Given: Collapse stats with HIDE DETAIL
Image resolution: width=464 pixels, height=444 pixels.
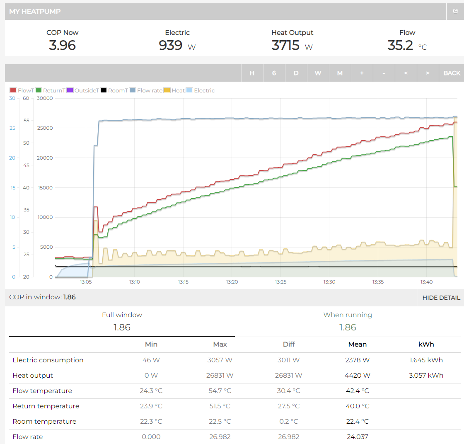Looking at the screenshot, I should click(x=441, y=298).
